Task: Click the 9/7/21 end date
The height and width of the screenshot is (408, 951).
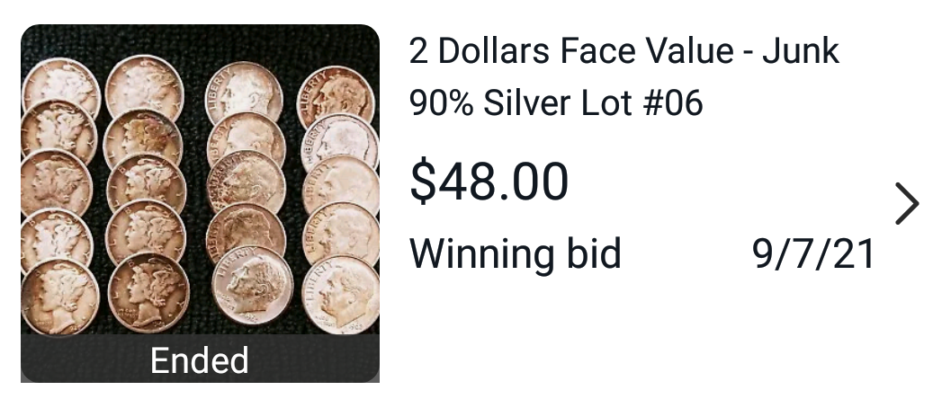Action: point(812,254)
